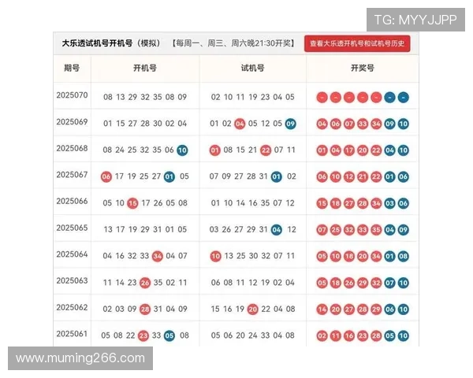
Task: Click red ball 25 in 2025065 开奖号
Action: 336,230
